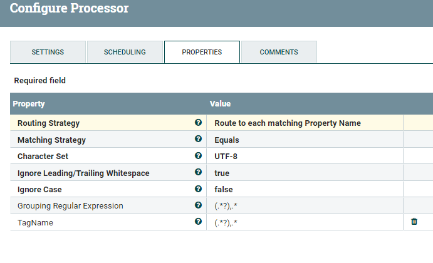
Task: Edit the TagName regex value
Action: pos(225,222)
